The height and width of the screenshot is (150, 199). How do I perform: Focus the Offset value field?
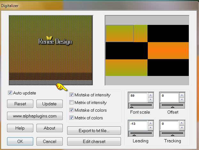coord(170,97)
